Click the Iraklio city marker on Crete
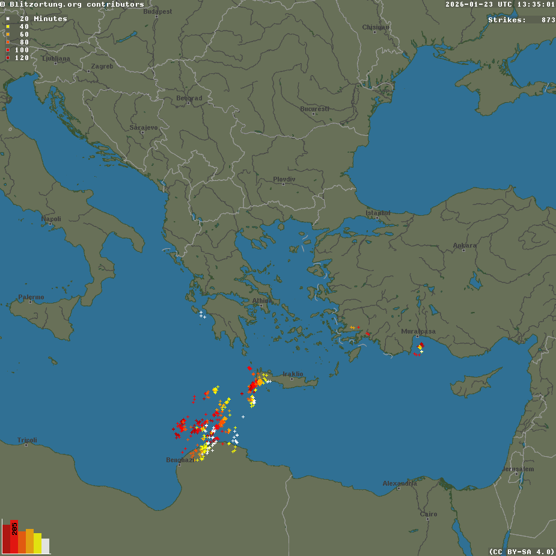The image size is (556, 556). (293, 378)
